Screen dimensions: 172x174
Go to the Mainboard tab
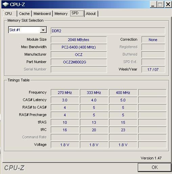pyautogui.click(x=42, y=14)
